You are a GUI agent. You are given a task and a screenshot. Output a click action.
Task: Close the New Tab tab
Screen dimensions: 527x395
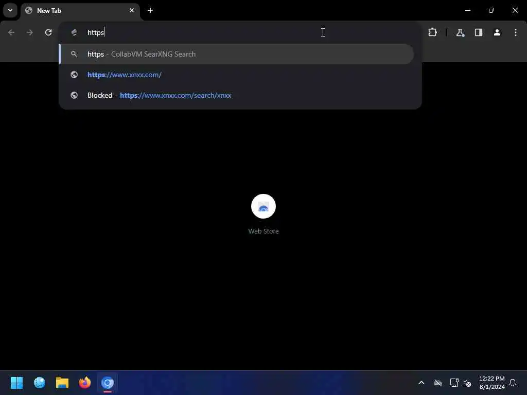tap(132, 10)
